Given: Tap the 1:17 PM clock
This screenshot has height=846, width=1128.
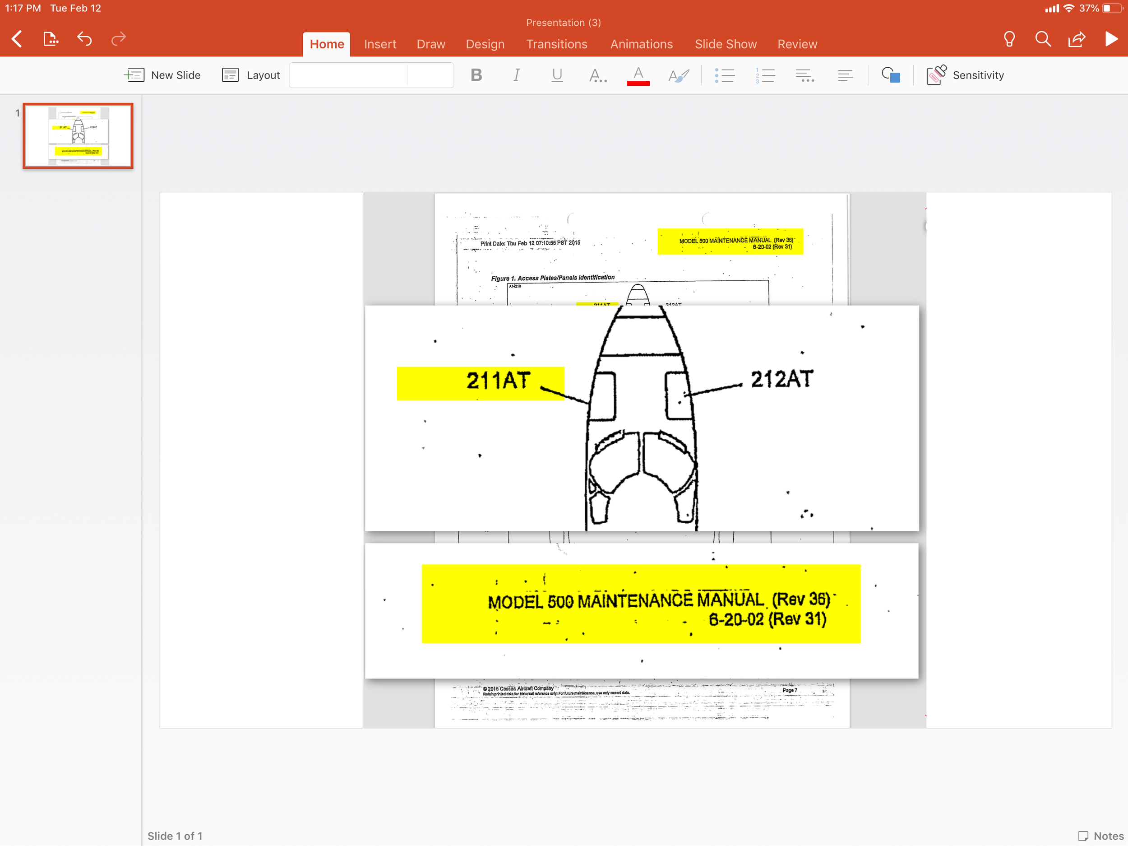Looking at the screenshot, I should pos(23,8).
